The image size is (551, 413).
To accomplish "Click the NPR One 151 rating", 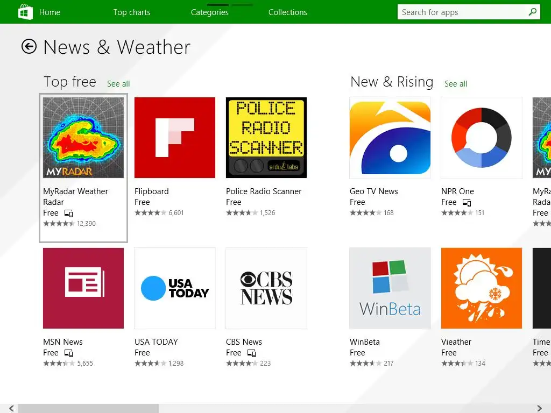I will click(463, 213).
